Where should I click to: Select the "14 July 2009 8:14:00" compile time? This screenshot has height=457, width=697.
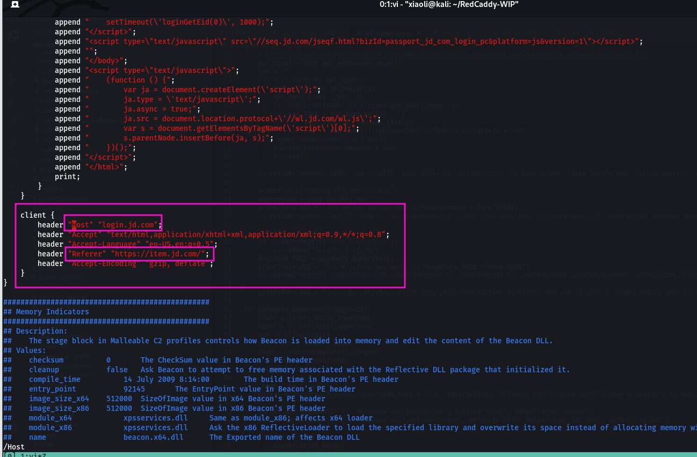(166, 379)
